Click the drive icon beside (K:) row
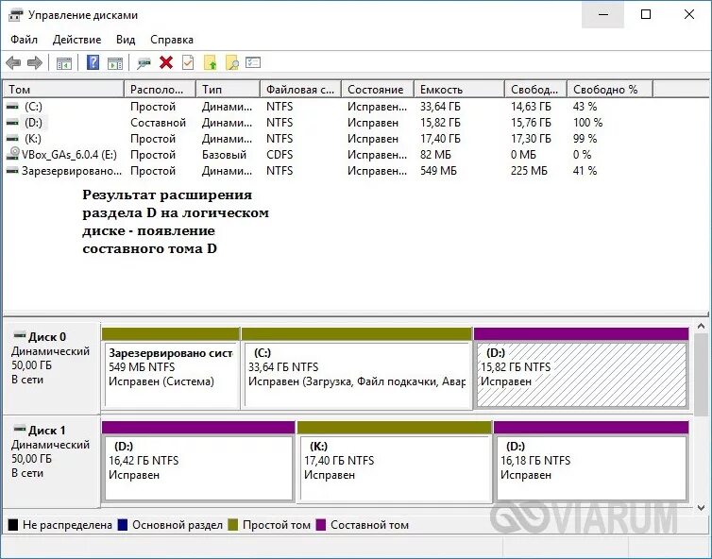 (x=12, y=138)
